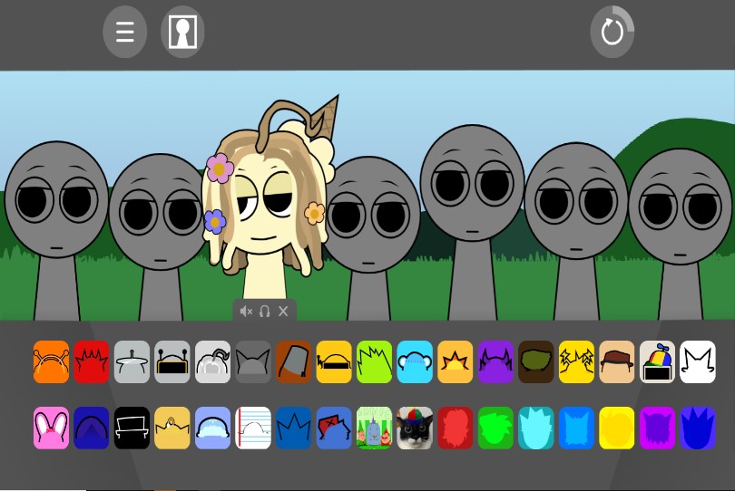Viewport: 735px width, 491px height.
Task: Open the hamburger menu button
Action: [124, 32]
